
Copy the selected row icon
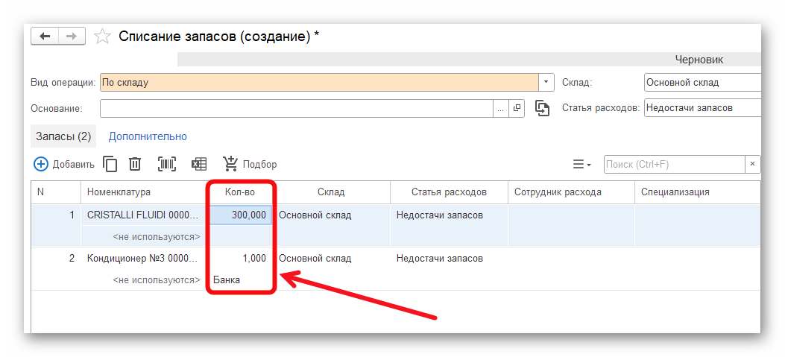tap(110, 164)
